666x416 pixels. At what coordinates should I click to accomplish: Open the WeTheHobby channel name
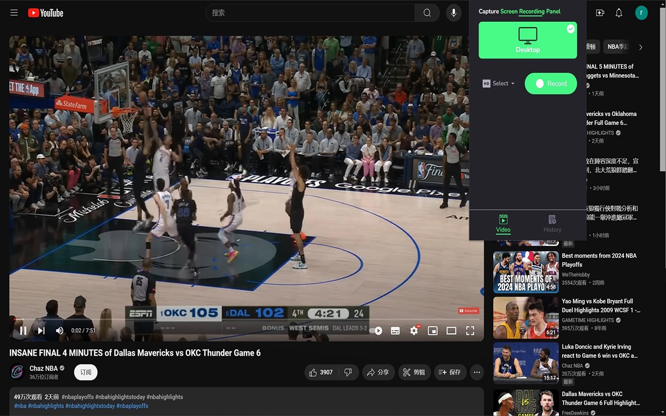[576, 275]
